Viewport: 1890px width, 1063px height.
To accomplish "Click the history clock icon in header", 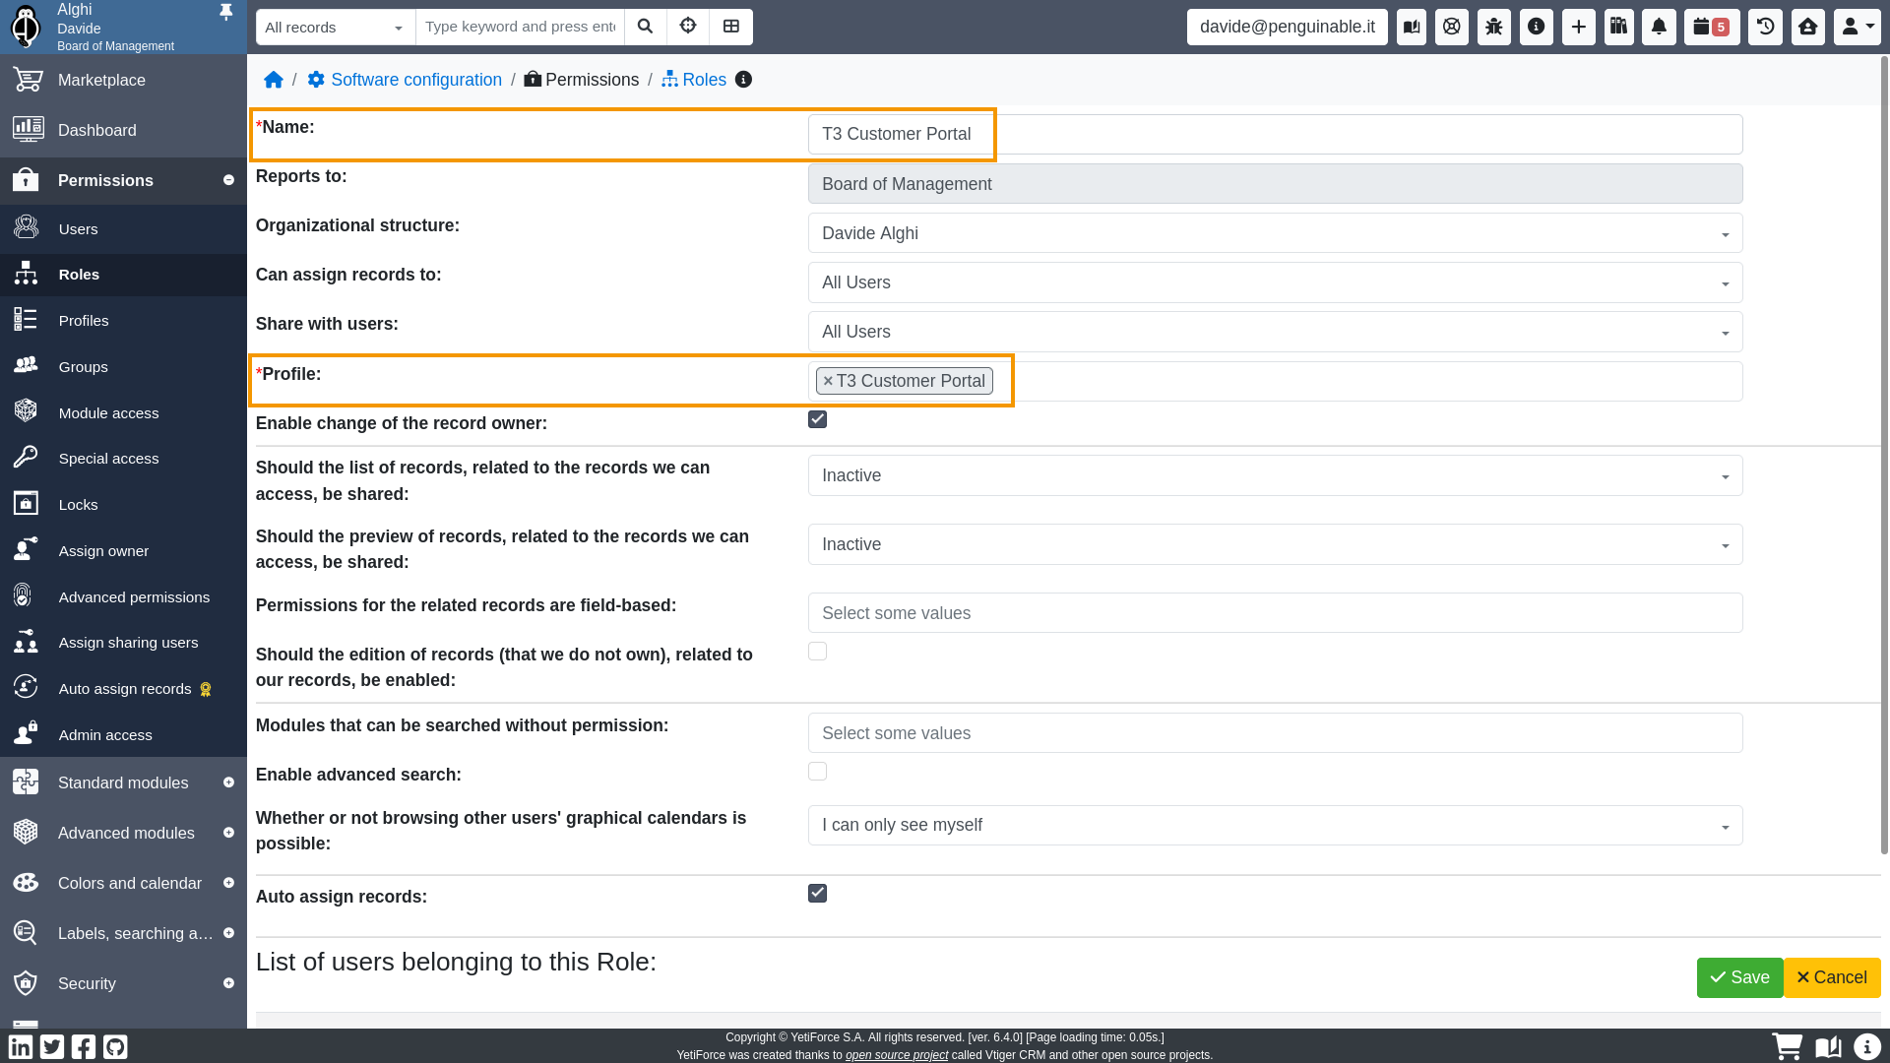I will (x=1765, y=27).
